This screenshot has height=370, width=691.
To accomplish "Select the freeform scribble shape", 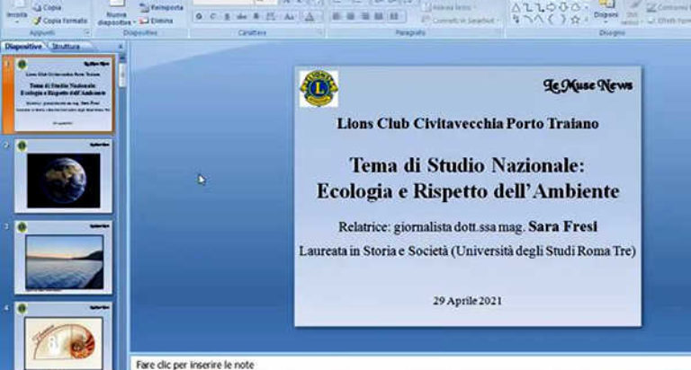I will [x=516, y=20].
